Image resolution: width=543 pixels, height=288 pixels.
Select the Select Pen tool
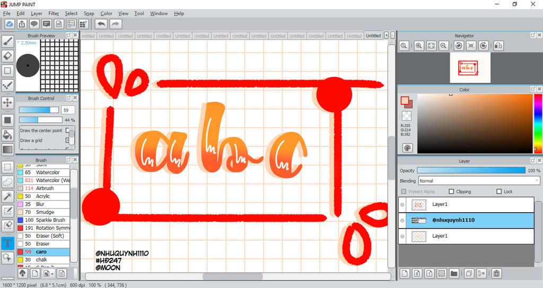(x=7, y=211)
